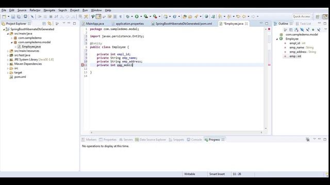Toggle Block Selection mode
The height and width of the screenshot is (185, 330).
point(115,16)
